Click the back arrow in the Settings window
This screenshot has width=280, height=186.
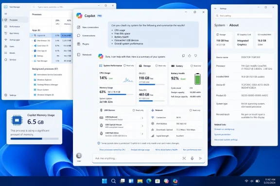coord(215,9)
